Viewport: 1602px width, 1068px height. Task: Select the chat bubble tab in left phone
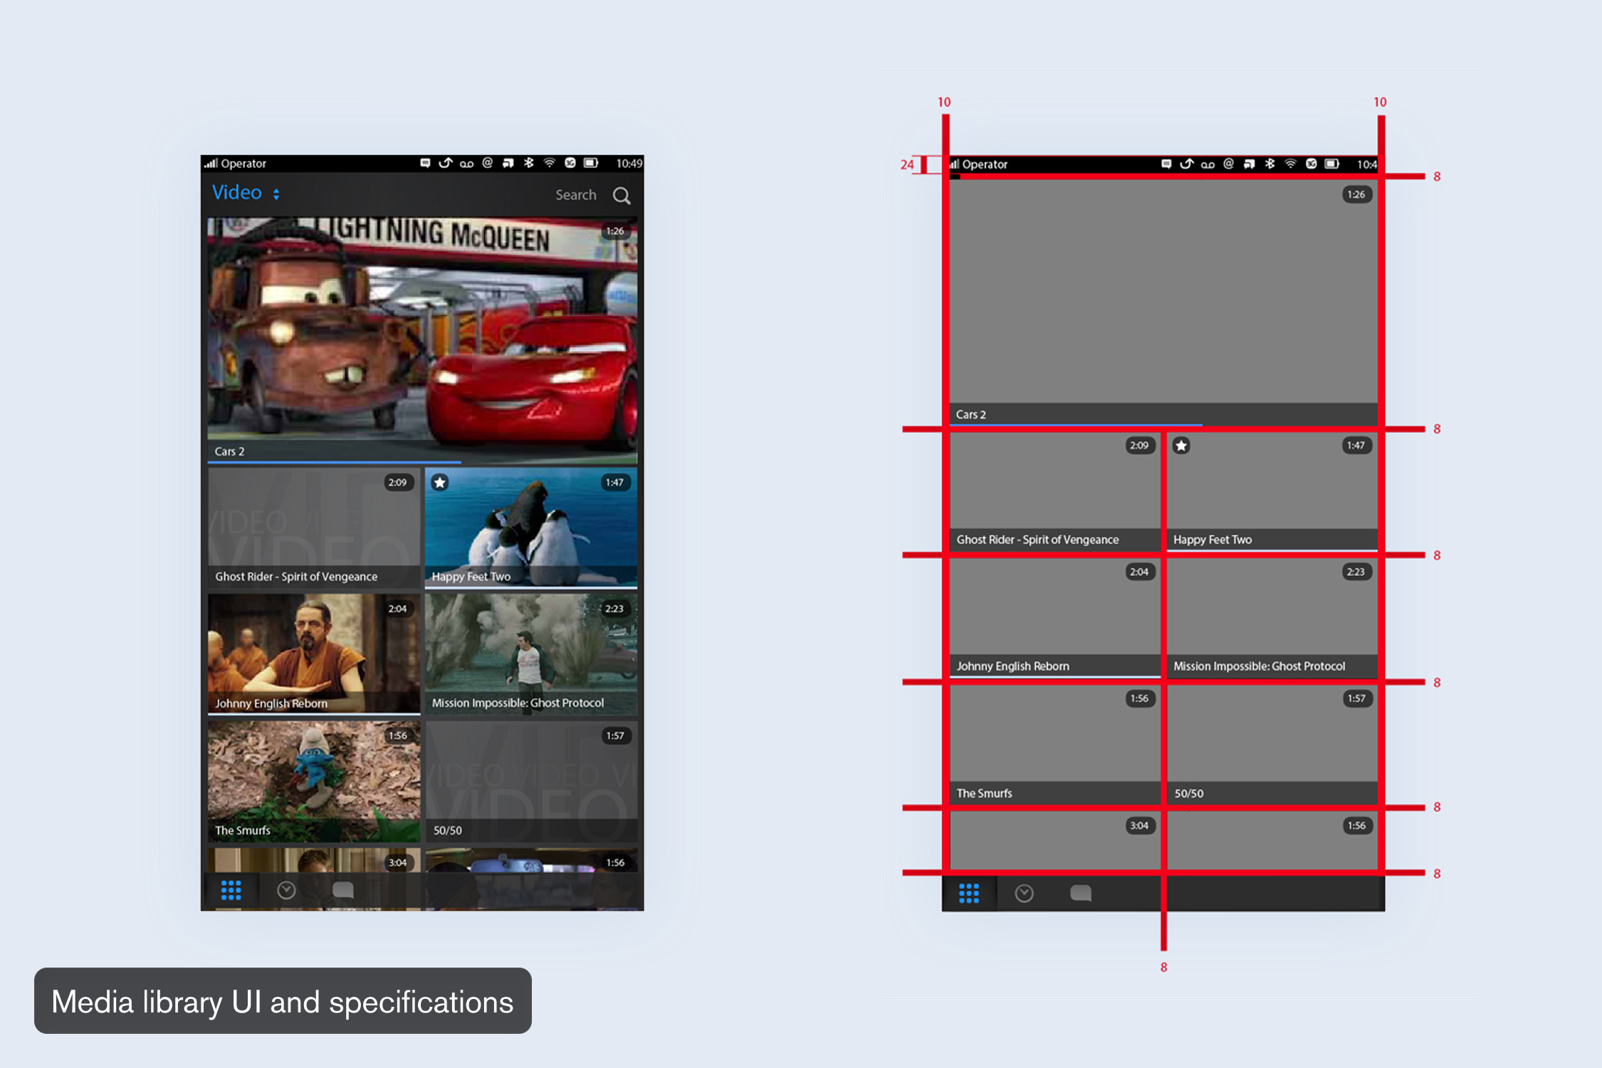pos(342,890)
